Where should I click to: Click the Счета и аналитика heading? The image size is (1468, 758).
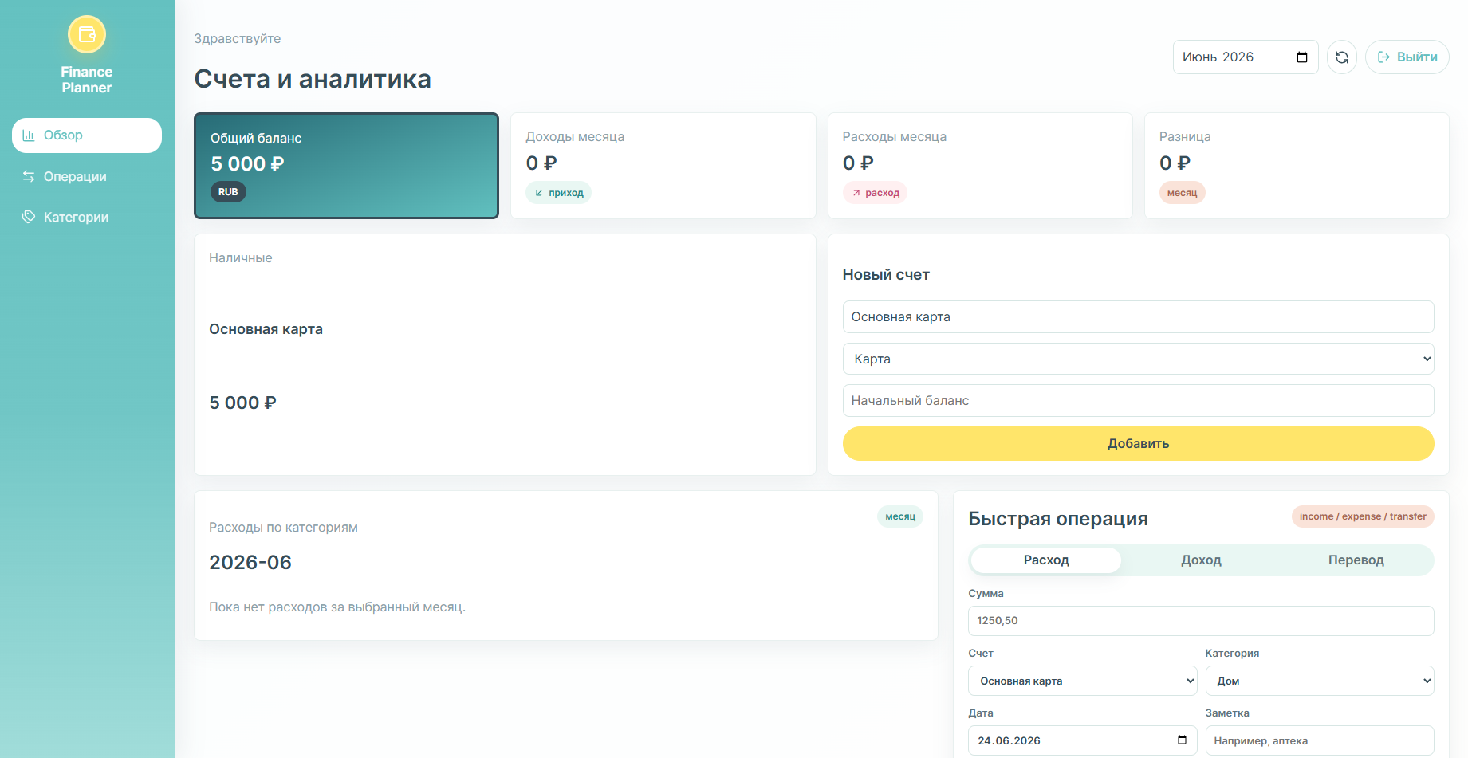coord(313,79)
